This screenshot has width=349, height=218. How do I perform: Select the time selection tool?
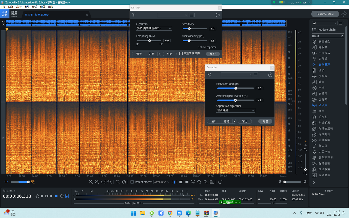click(174, 182)
